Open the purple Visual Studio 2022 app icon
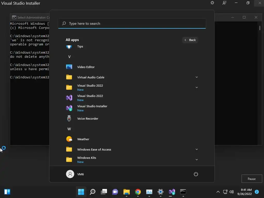The height and width of the screenshot is (198, 264). tap(69, 98)
